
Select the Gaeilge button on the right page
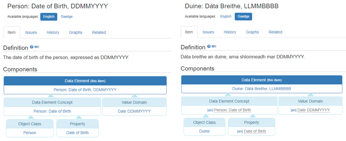pos(243,17)
